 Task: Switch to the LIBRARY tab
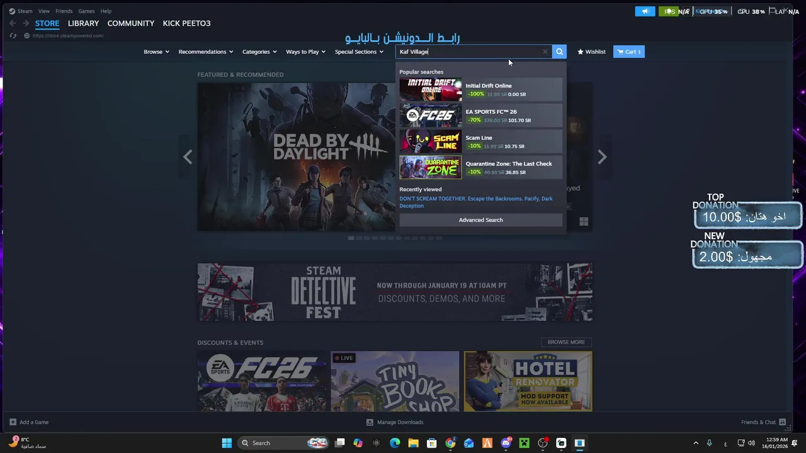pyautogui.click(x=83, y=23)
